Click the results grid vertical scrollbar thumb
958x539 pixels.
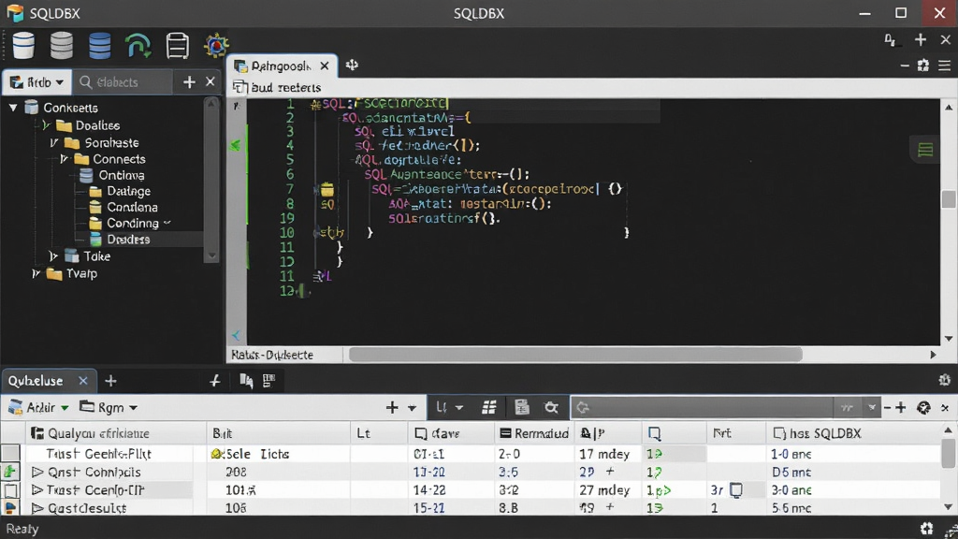(948, 454)
